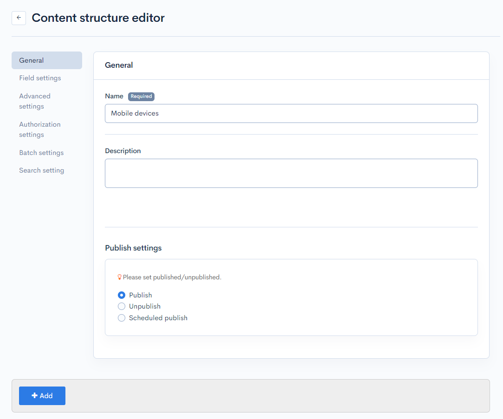Image resolution: width=503 pixels, height=419 pixels.
Task: Open Search setting from the sidebar
Action: pos(41,170)
